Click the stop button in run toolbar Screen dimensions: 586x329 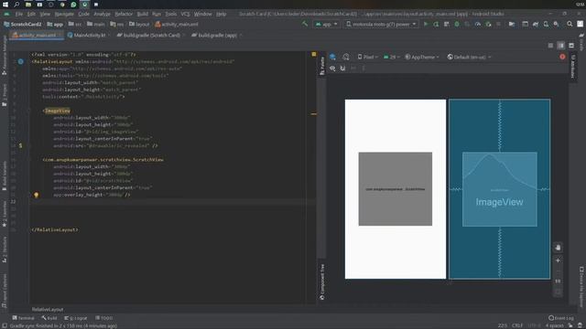pyautogui.click(x=498, y=24)
